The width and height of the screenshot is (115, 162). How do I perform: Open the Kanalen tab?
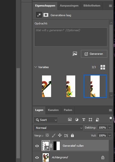(x=53, y=110)
